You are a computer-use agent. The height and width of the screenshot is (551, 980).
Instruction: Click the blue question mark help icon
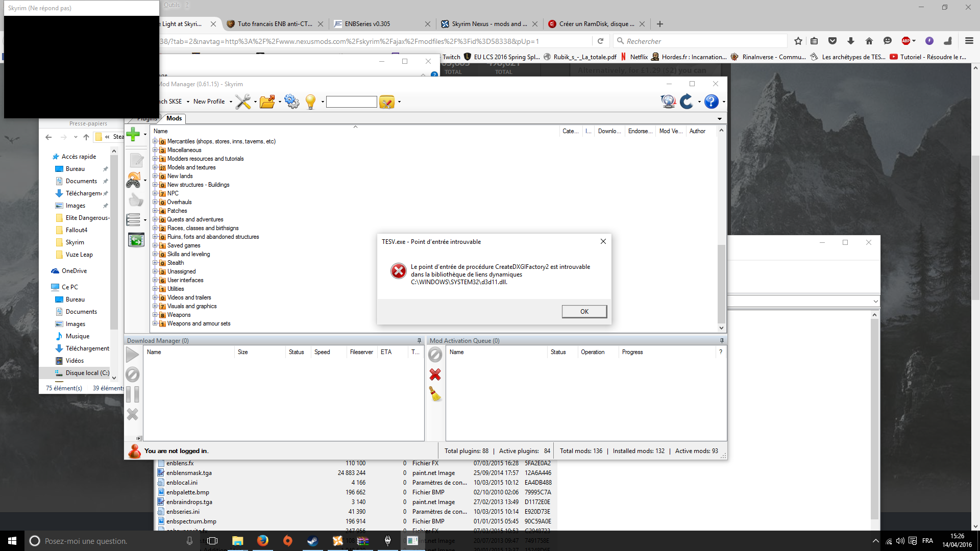click(711, 102)
